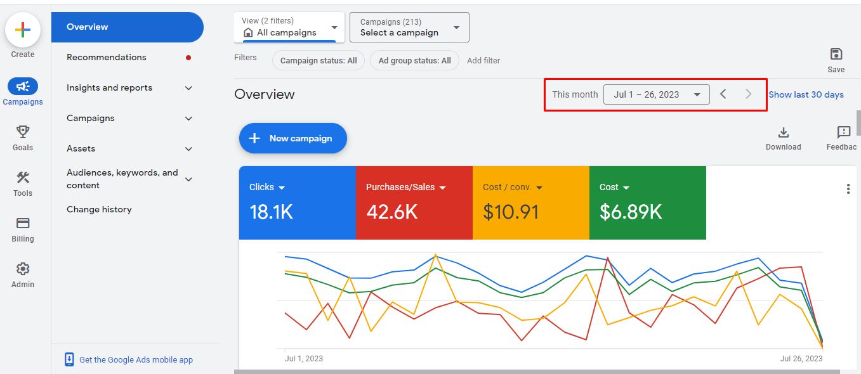Open the three-dot menu on the chart card

click(848, 189)
